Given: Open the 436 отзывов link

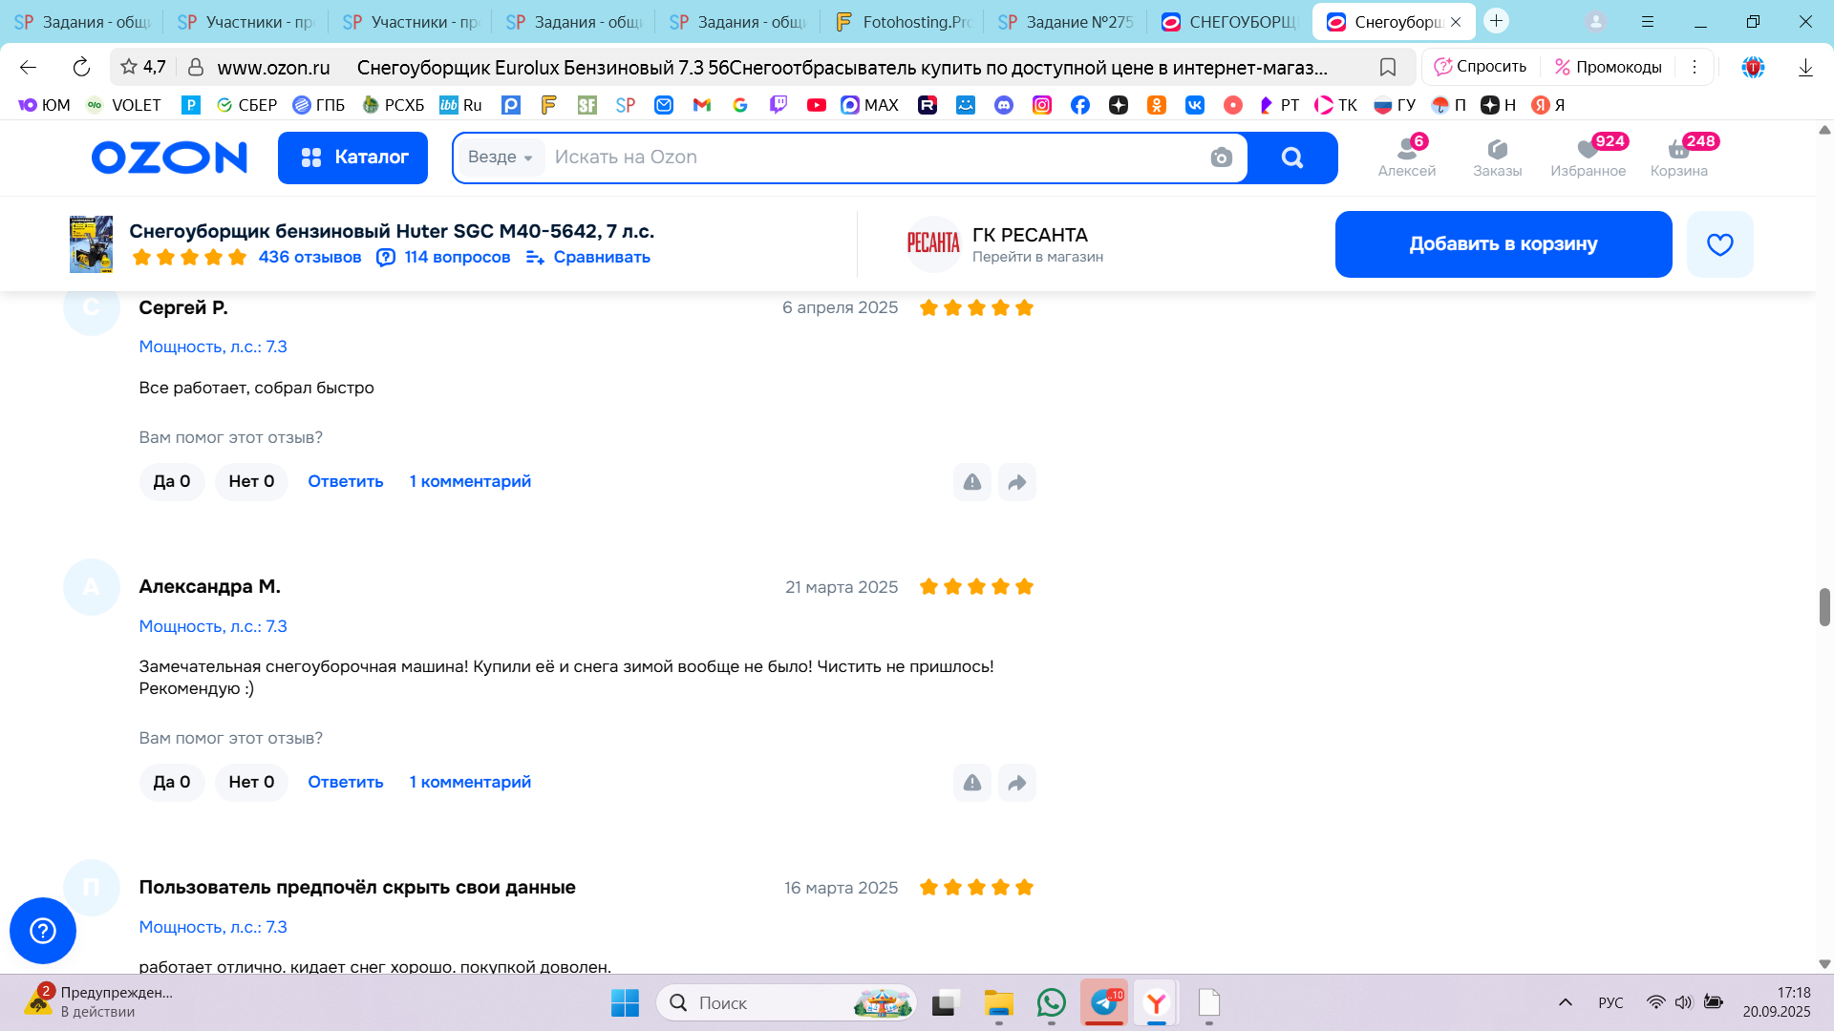Looking at the screenshot, I should click(309, 257).
